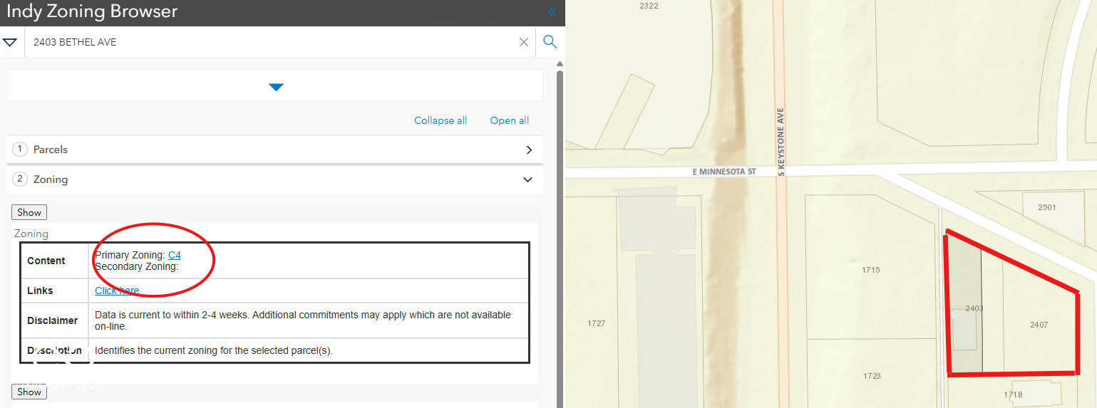Click the S KEYSTONE AVE label on the map
Screen dimensions: 1097x408
tap(781, 142)
